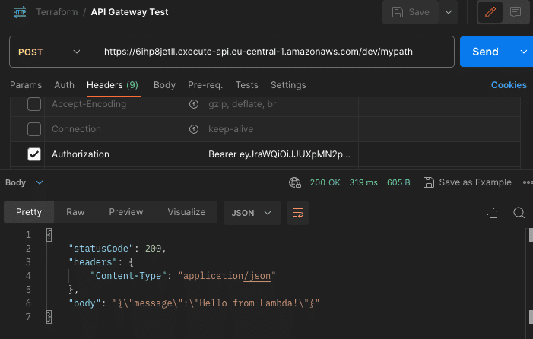Show info for Connection header
The height and width of the screenshot is (339, 533).
[x=194, y=129]
